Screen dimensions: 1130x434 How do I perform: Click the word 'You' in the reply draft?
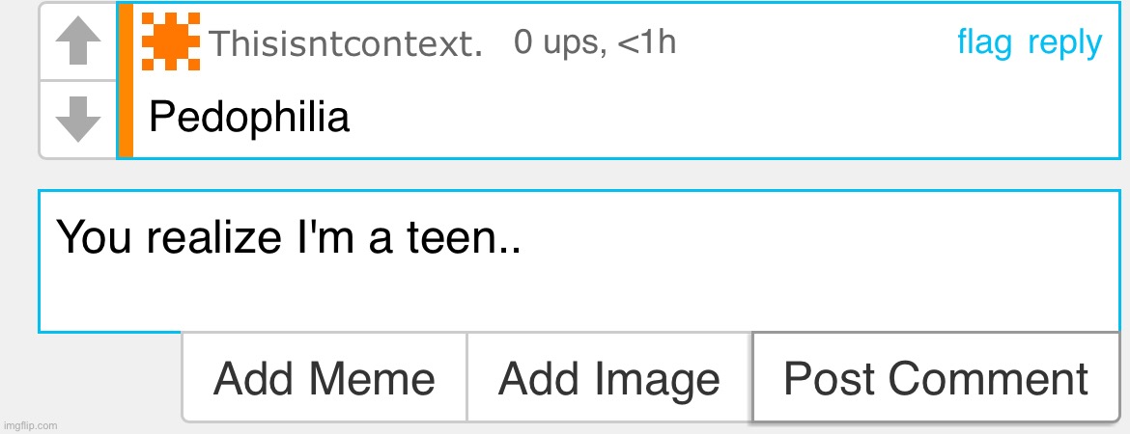pyautogui.click(x=94, y=237)
